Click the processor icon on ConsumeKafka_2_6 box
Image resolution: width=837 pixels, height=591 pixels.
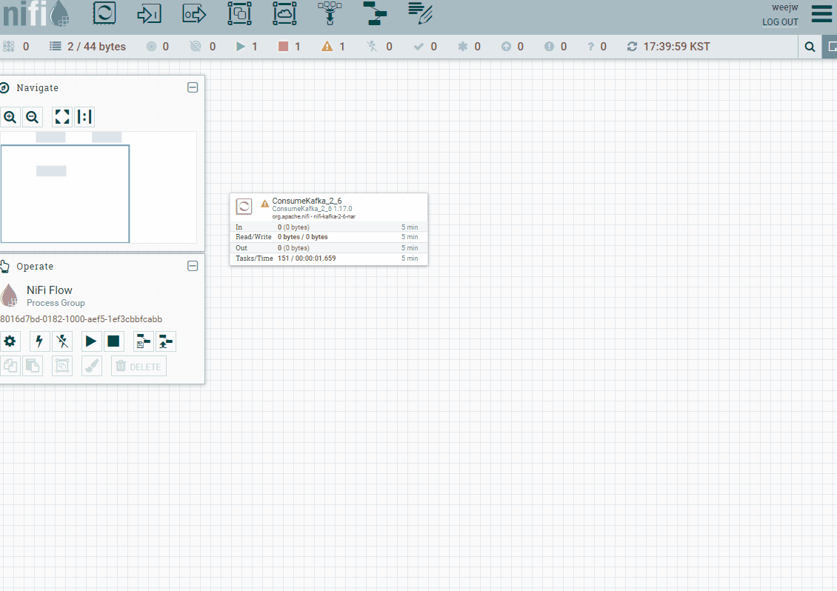tap(244, 207)
